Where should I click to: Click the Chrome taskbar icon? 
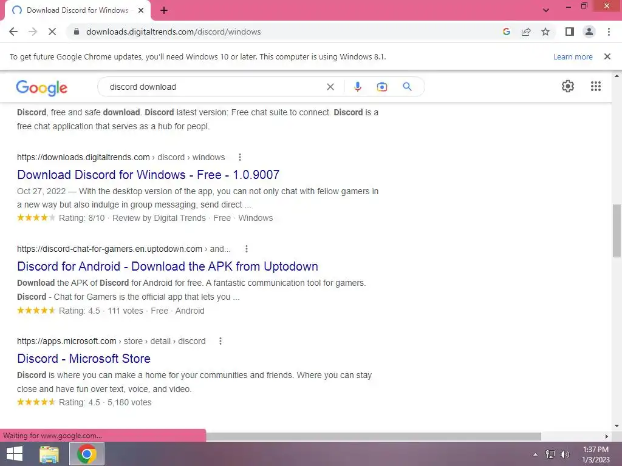[87, 454]
